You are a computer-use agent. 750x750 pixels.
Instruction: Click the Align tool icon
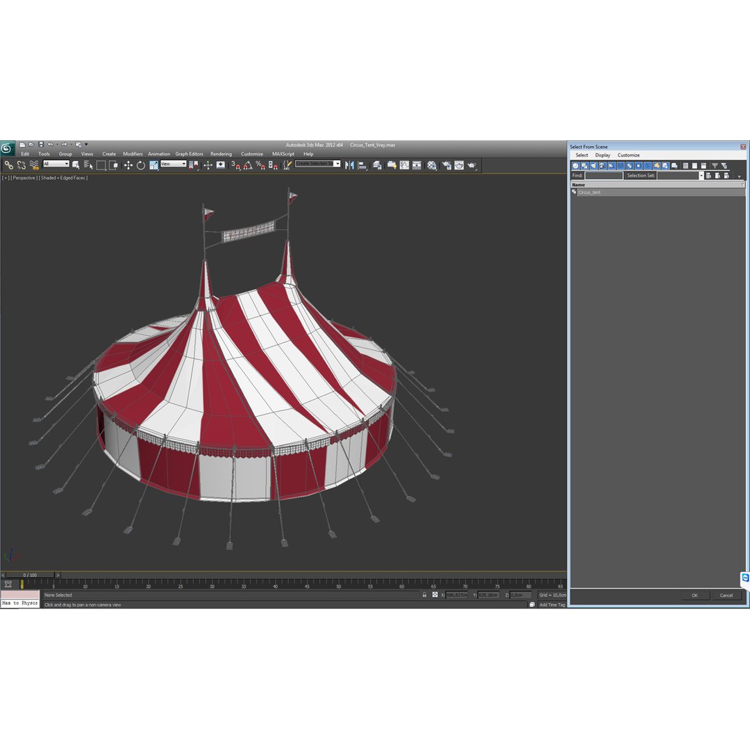[363, 165]
